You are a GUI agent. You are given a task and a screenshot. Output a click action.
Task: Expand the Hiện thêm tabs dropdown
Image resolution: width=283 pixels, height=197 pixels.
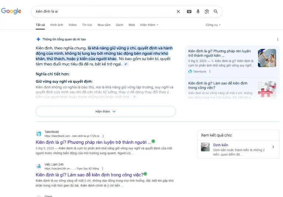[x=149, y=25]
